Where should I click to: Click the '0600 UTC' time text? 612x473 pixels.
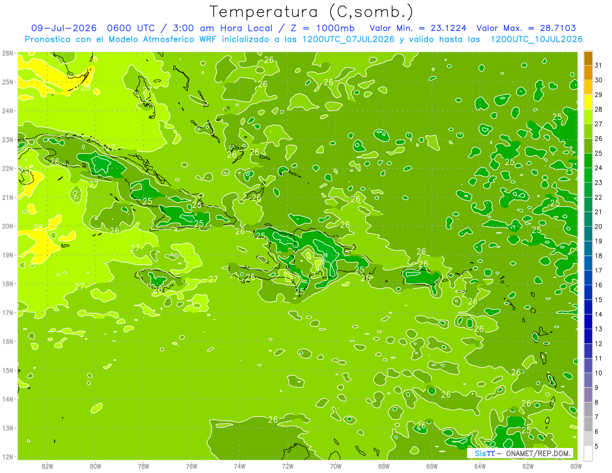(x=131, y=28)
